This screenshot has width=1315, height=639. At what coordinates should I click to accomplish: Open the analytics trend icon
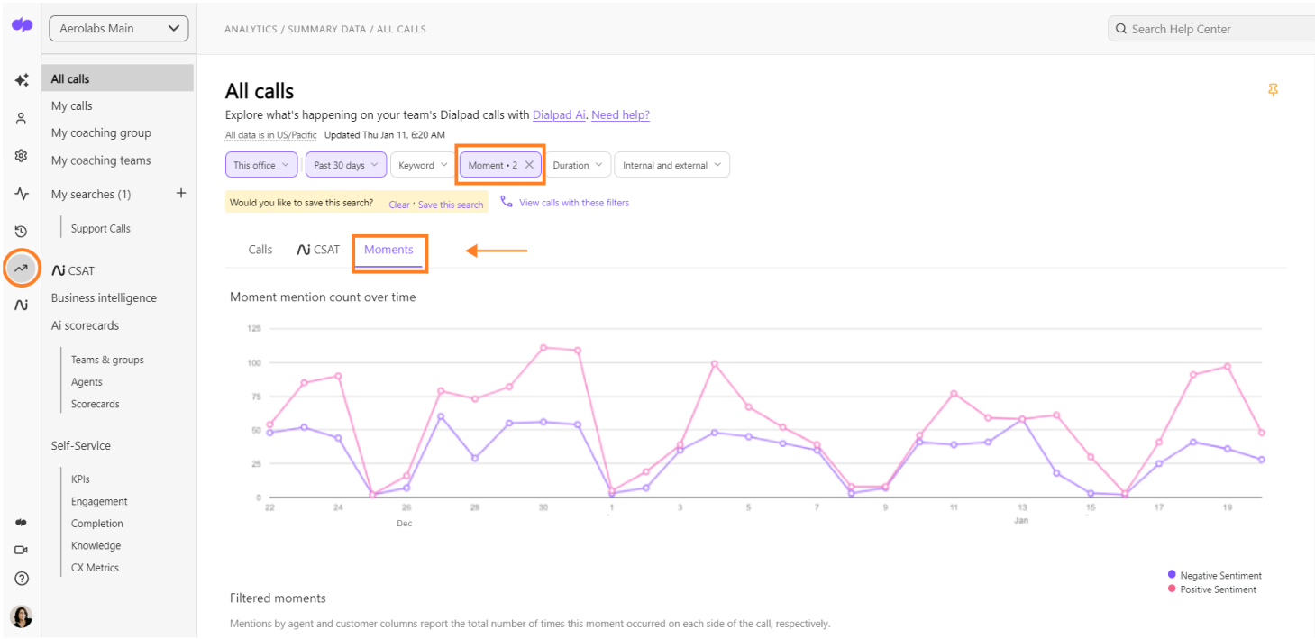coord(22,268)
